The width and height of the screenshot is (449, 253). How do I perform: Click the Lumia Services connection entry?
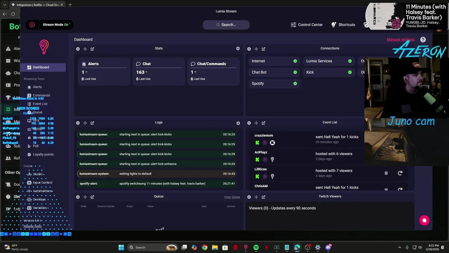[x=329, y=61]
